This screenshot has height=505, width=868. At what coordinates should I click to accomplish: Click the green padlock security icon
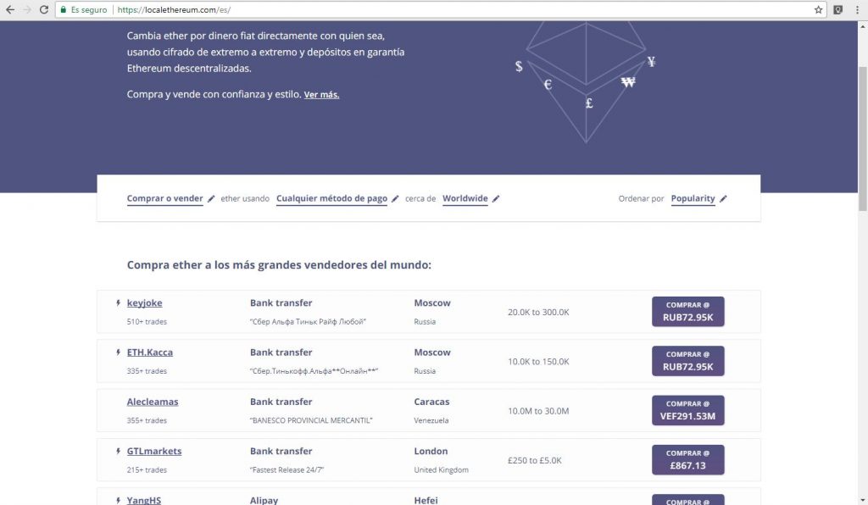point(64,10)
